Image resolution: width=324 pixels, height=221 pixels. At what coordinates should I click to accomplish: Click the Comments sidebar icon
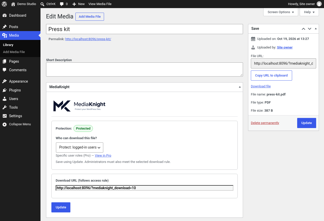(x=5, y=70)
